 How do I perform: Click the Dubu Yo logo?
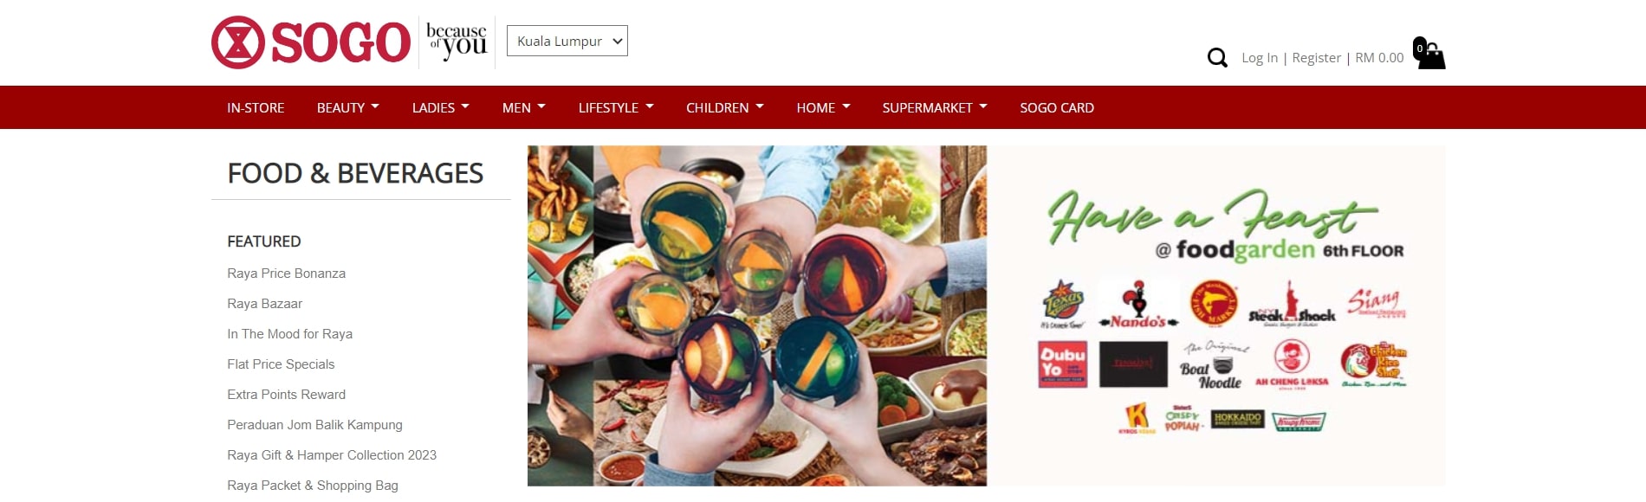(1063, 364)
